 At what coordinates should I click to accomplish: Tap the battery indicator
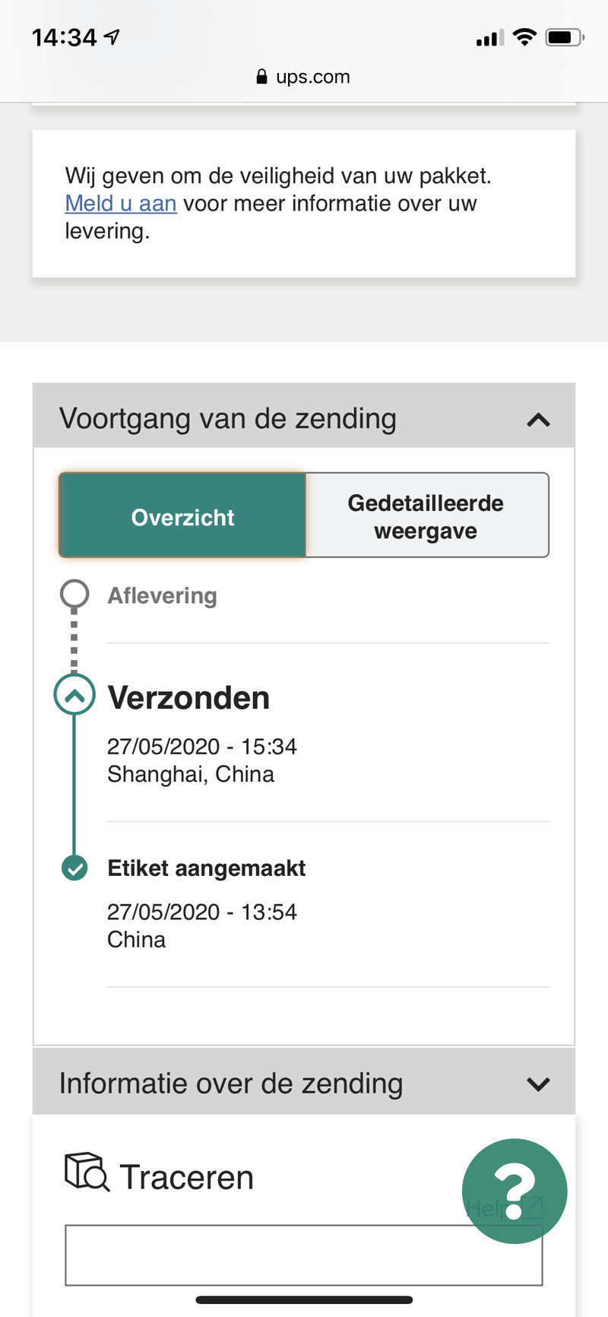point(564,35)
